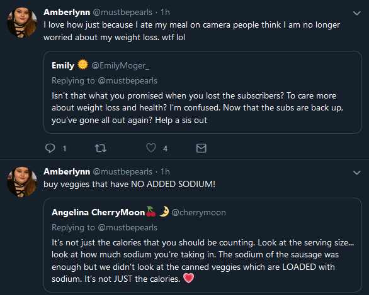Viewport: 369px width, 295px height.
Task: Open the @EmilyMoger_ handle
Action: pos(120,66)
